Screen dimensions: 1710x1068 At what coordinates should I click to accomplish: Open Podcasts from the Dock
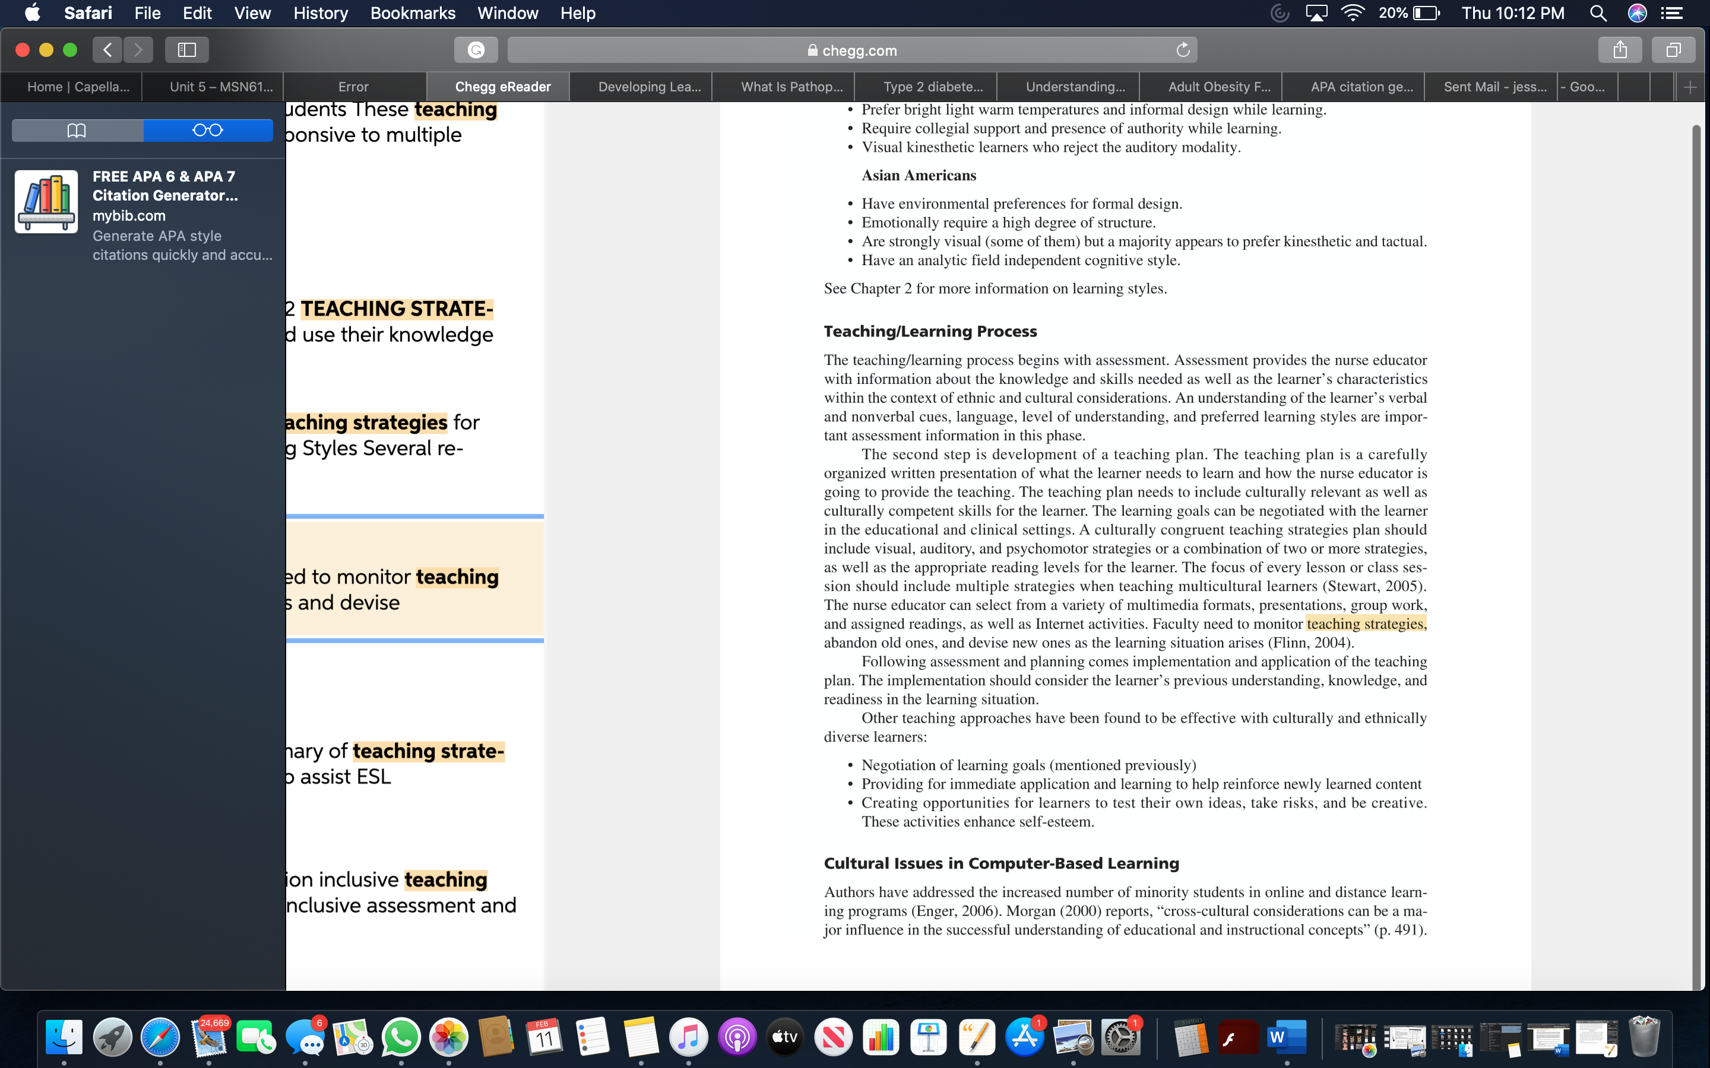click(x=737, y=1037)
